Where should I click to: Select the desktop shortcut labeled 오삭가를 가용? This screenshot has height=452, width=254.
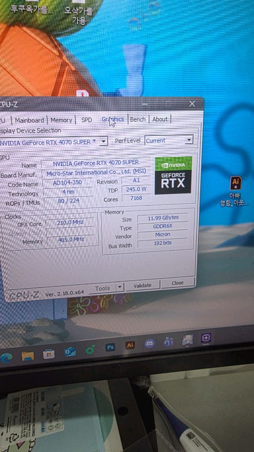pos(78,13)
